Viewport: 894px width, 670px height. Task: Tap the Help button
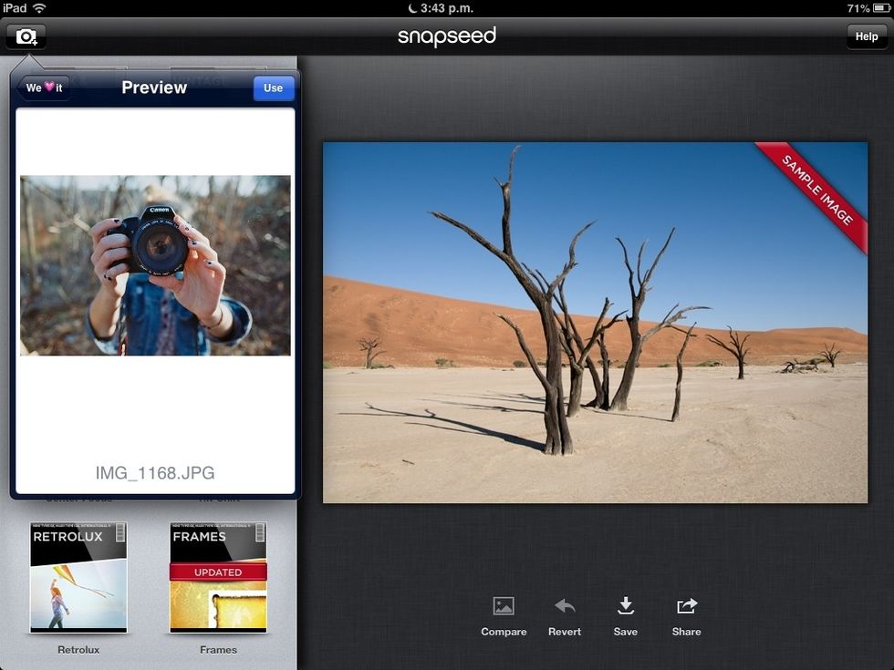point(866,36)
